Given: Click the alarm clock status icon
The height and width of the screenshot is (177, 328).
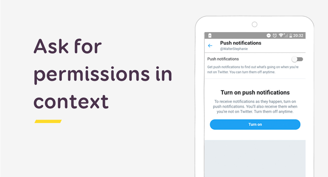Looking at the screenshot, I should (x=275, y=35).
